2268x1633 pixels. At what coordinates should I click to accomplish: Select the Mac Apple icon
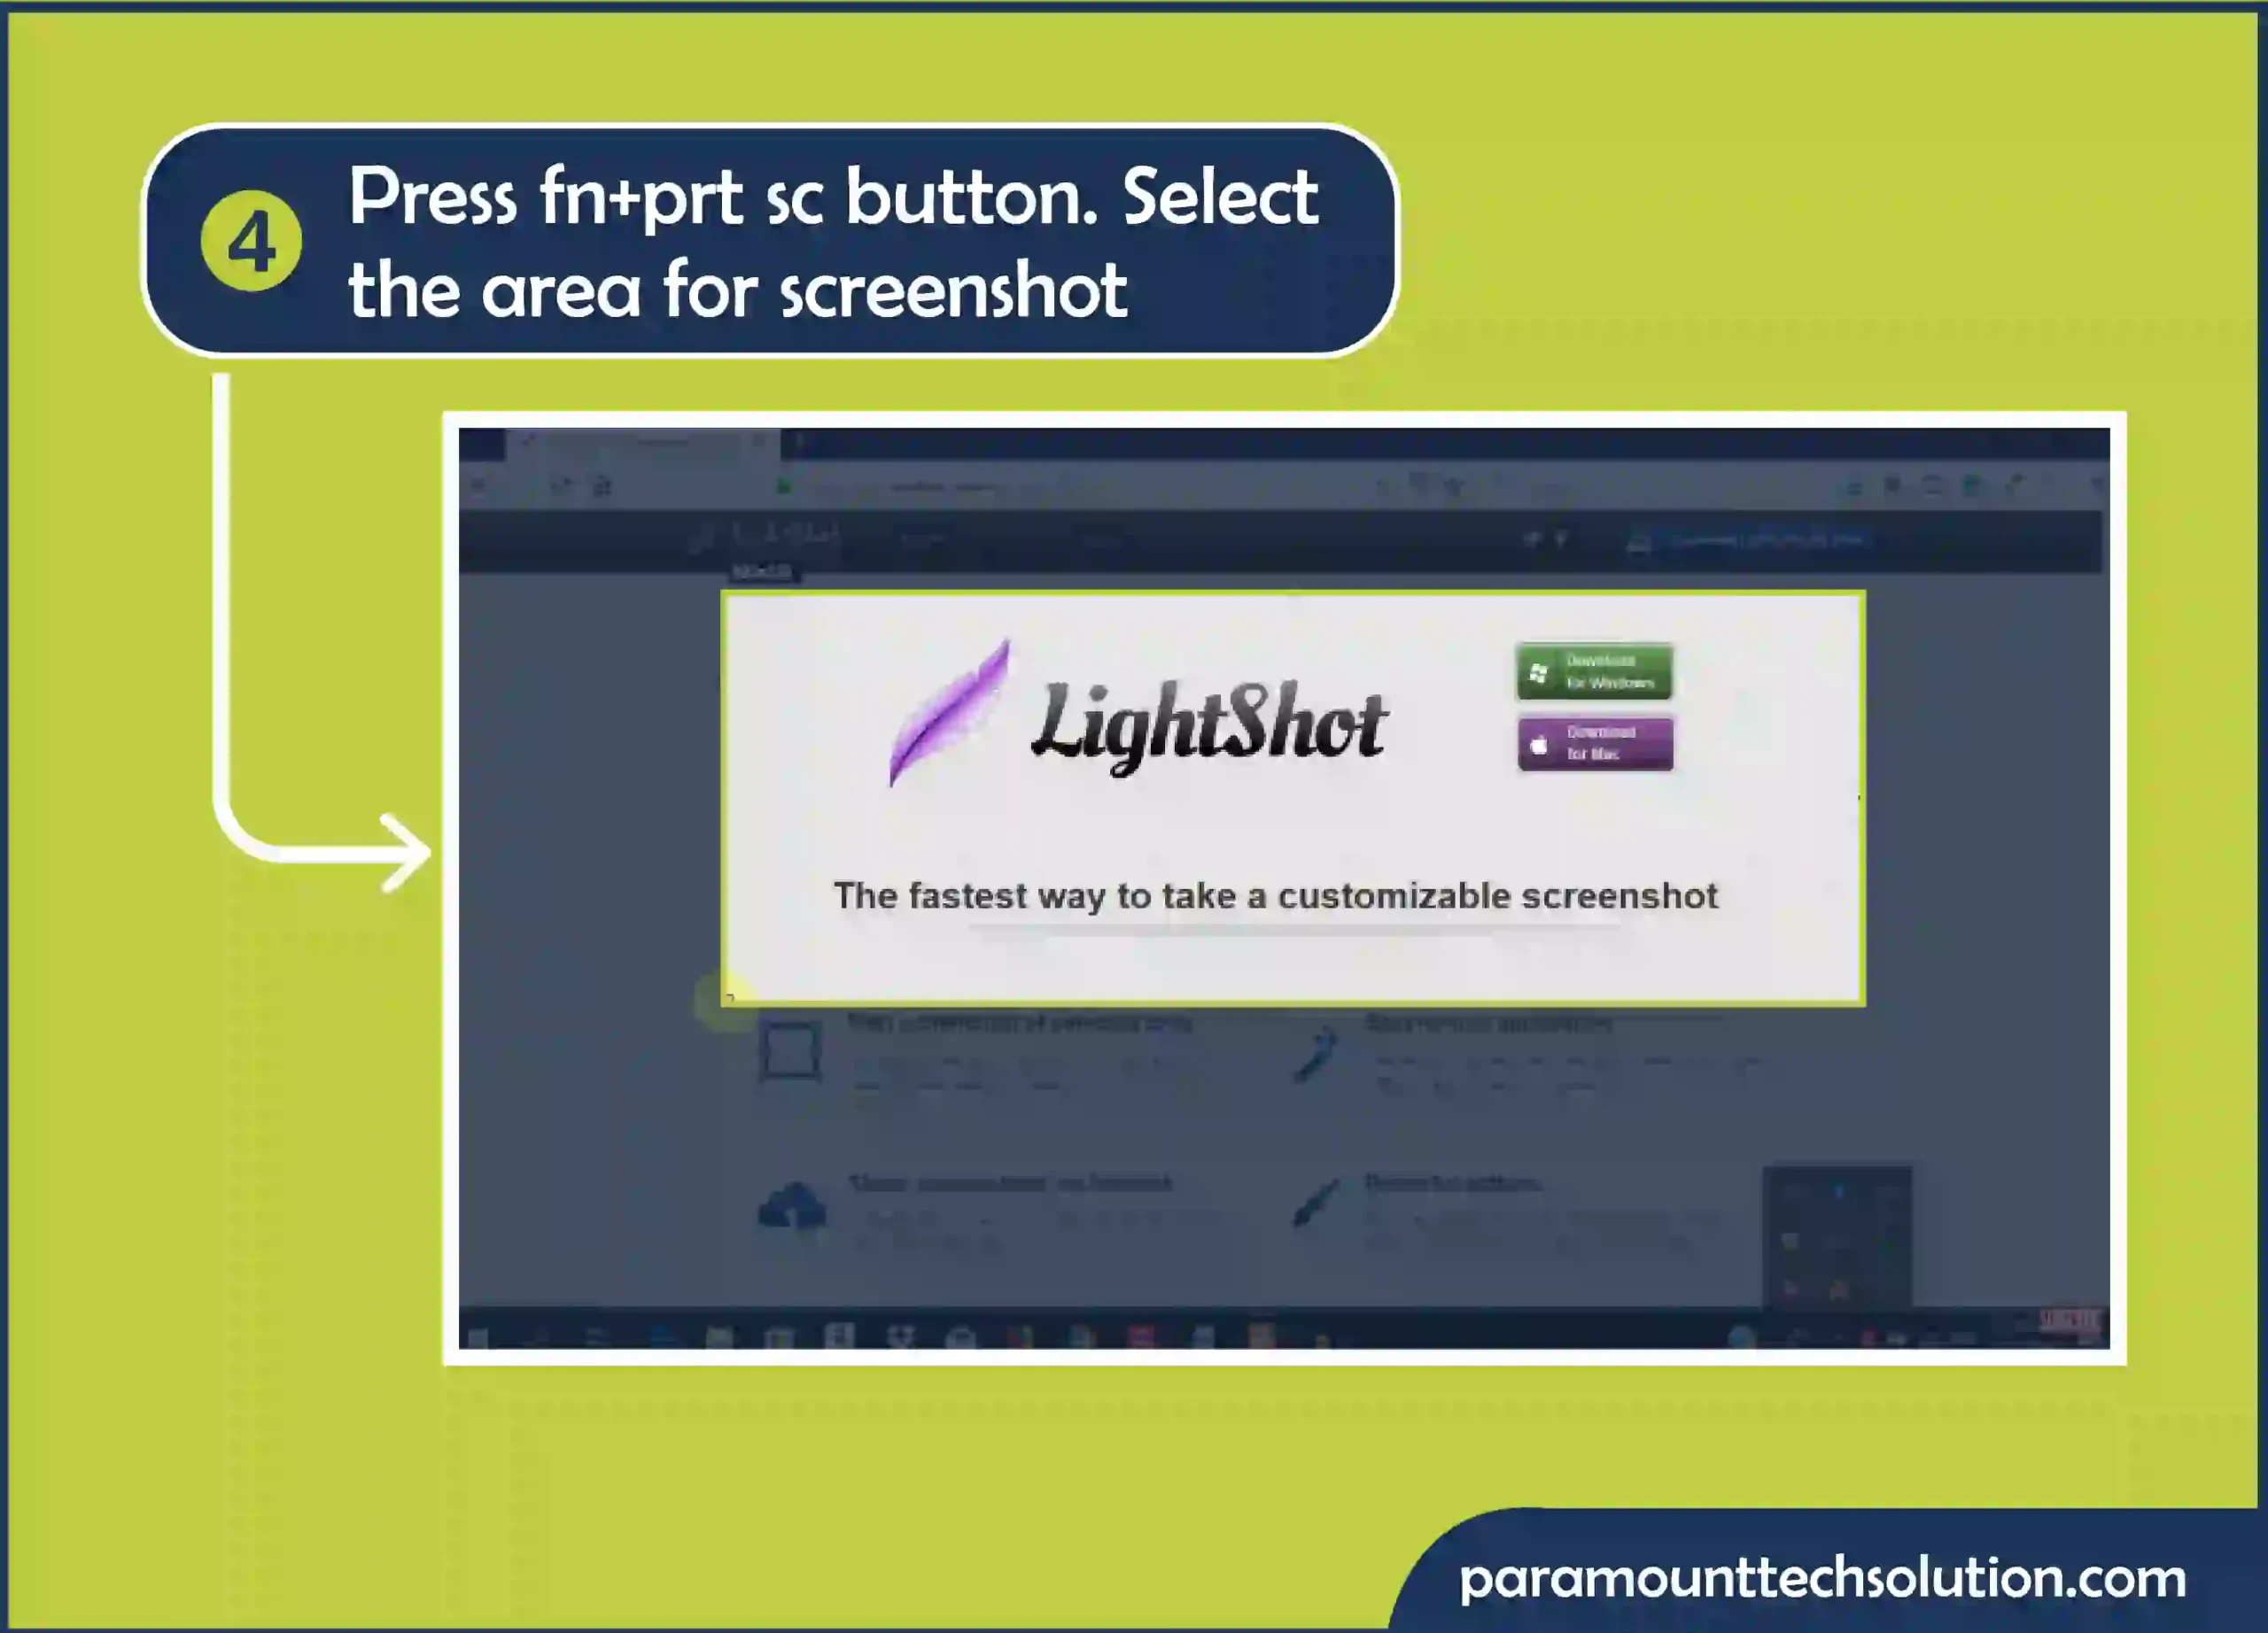point(1534,741)
